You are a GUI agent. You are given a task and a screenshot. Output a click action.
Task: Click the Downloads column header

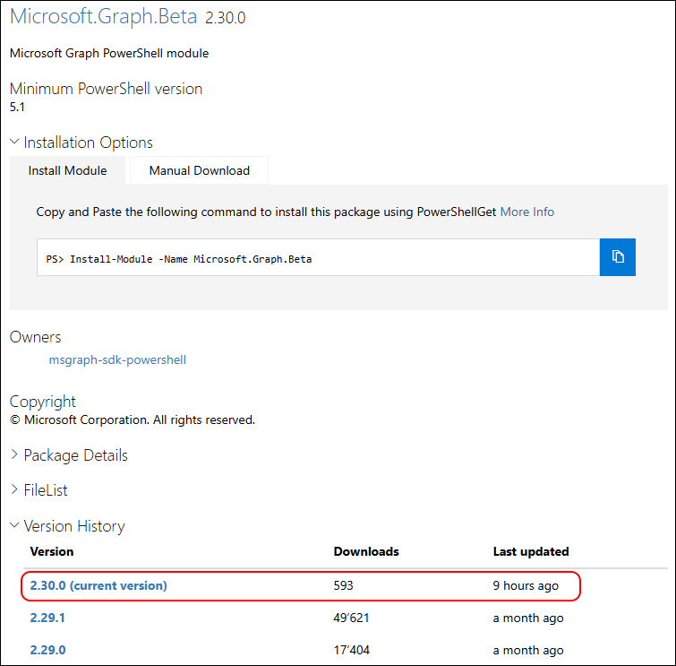[x=366, y=551]
